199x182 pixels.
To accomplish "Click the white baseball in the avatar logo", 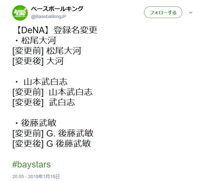I will point(25,9).
